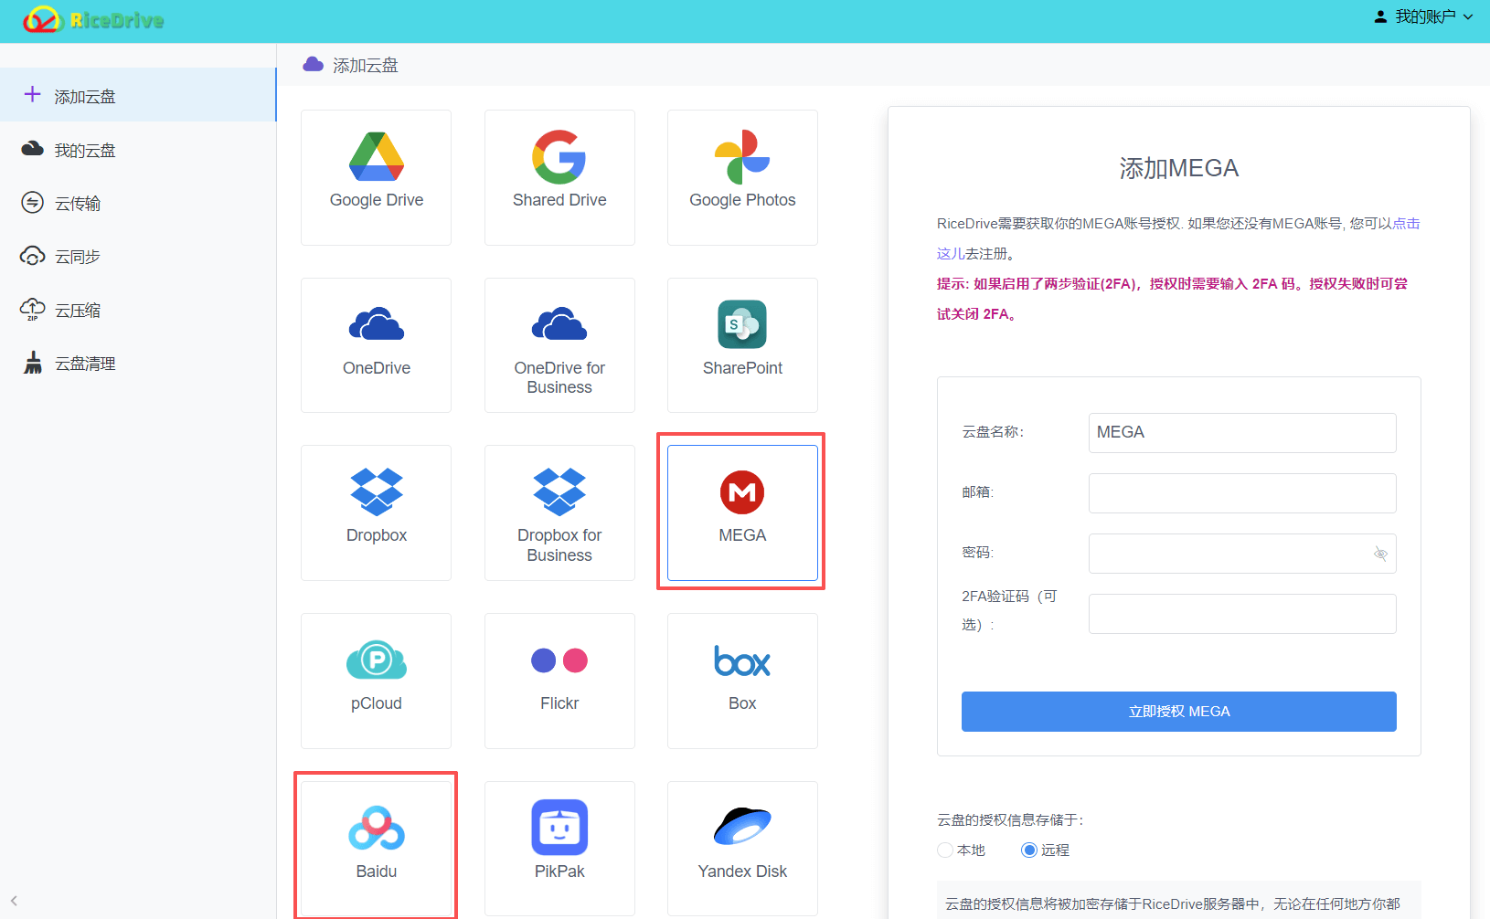This screenshot has height=919, width=1490.
Task: Choose SharePoint as a cloud drive
Action: tap(741, 343)
